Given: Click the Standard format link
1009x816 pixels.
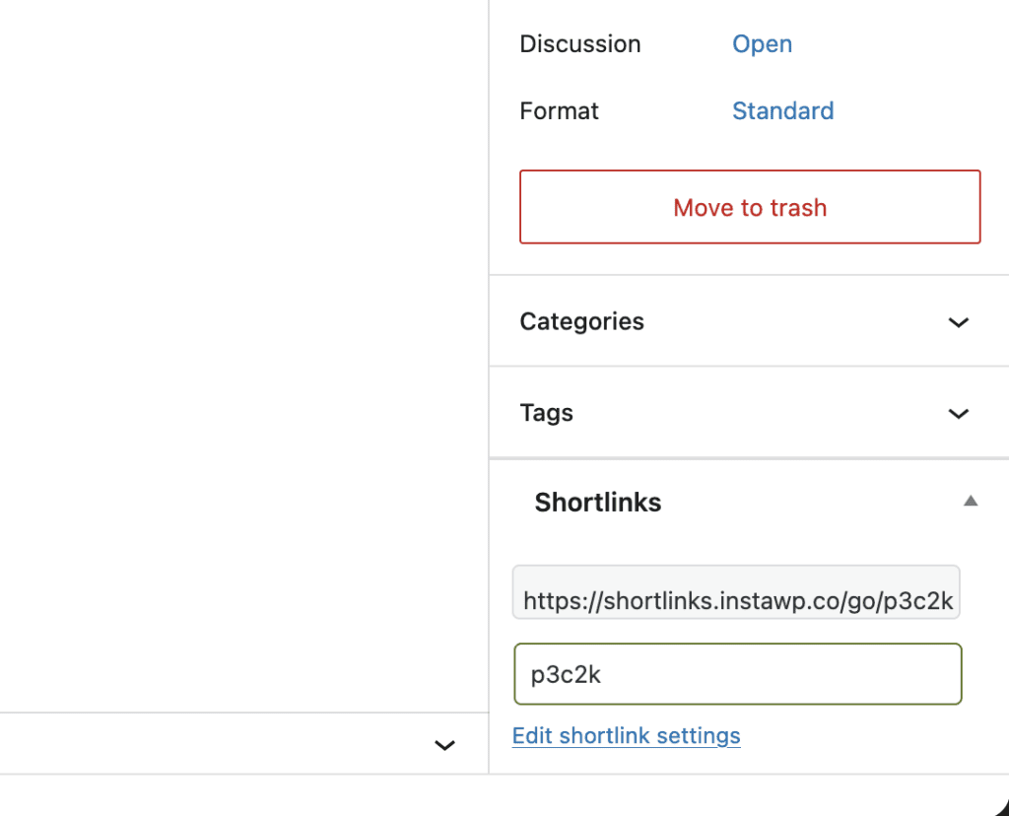Looking at the screenshot, I should click(x=782, y=110).
